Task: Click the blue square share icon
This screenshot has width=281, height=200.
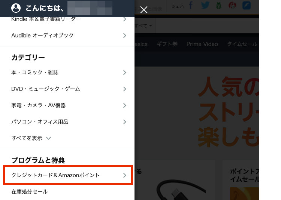Action: [x=247, y=5]
